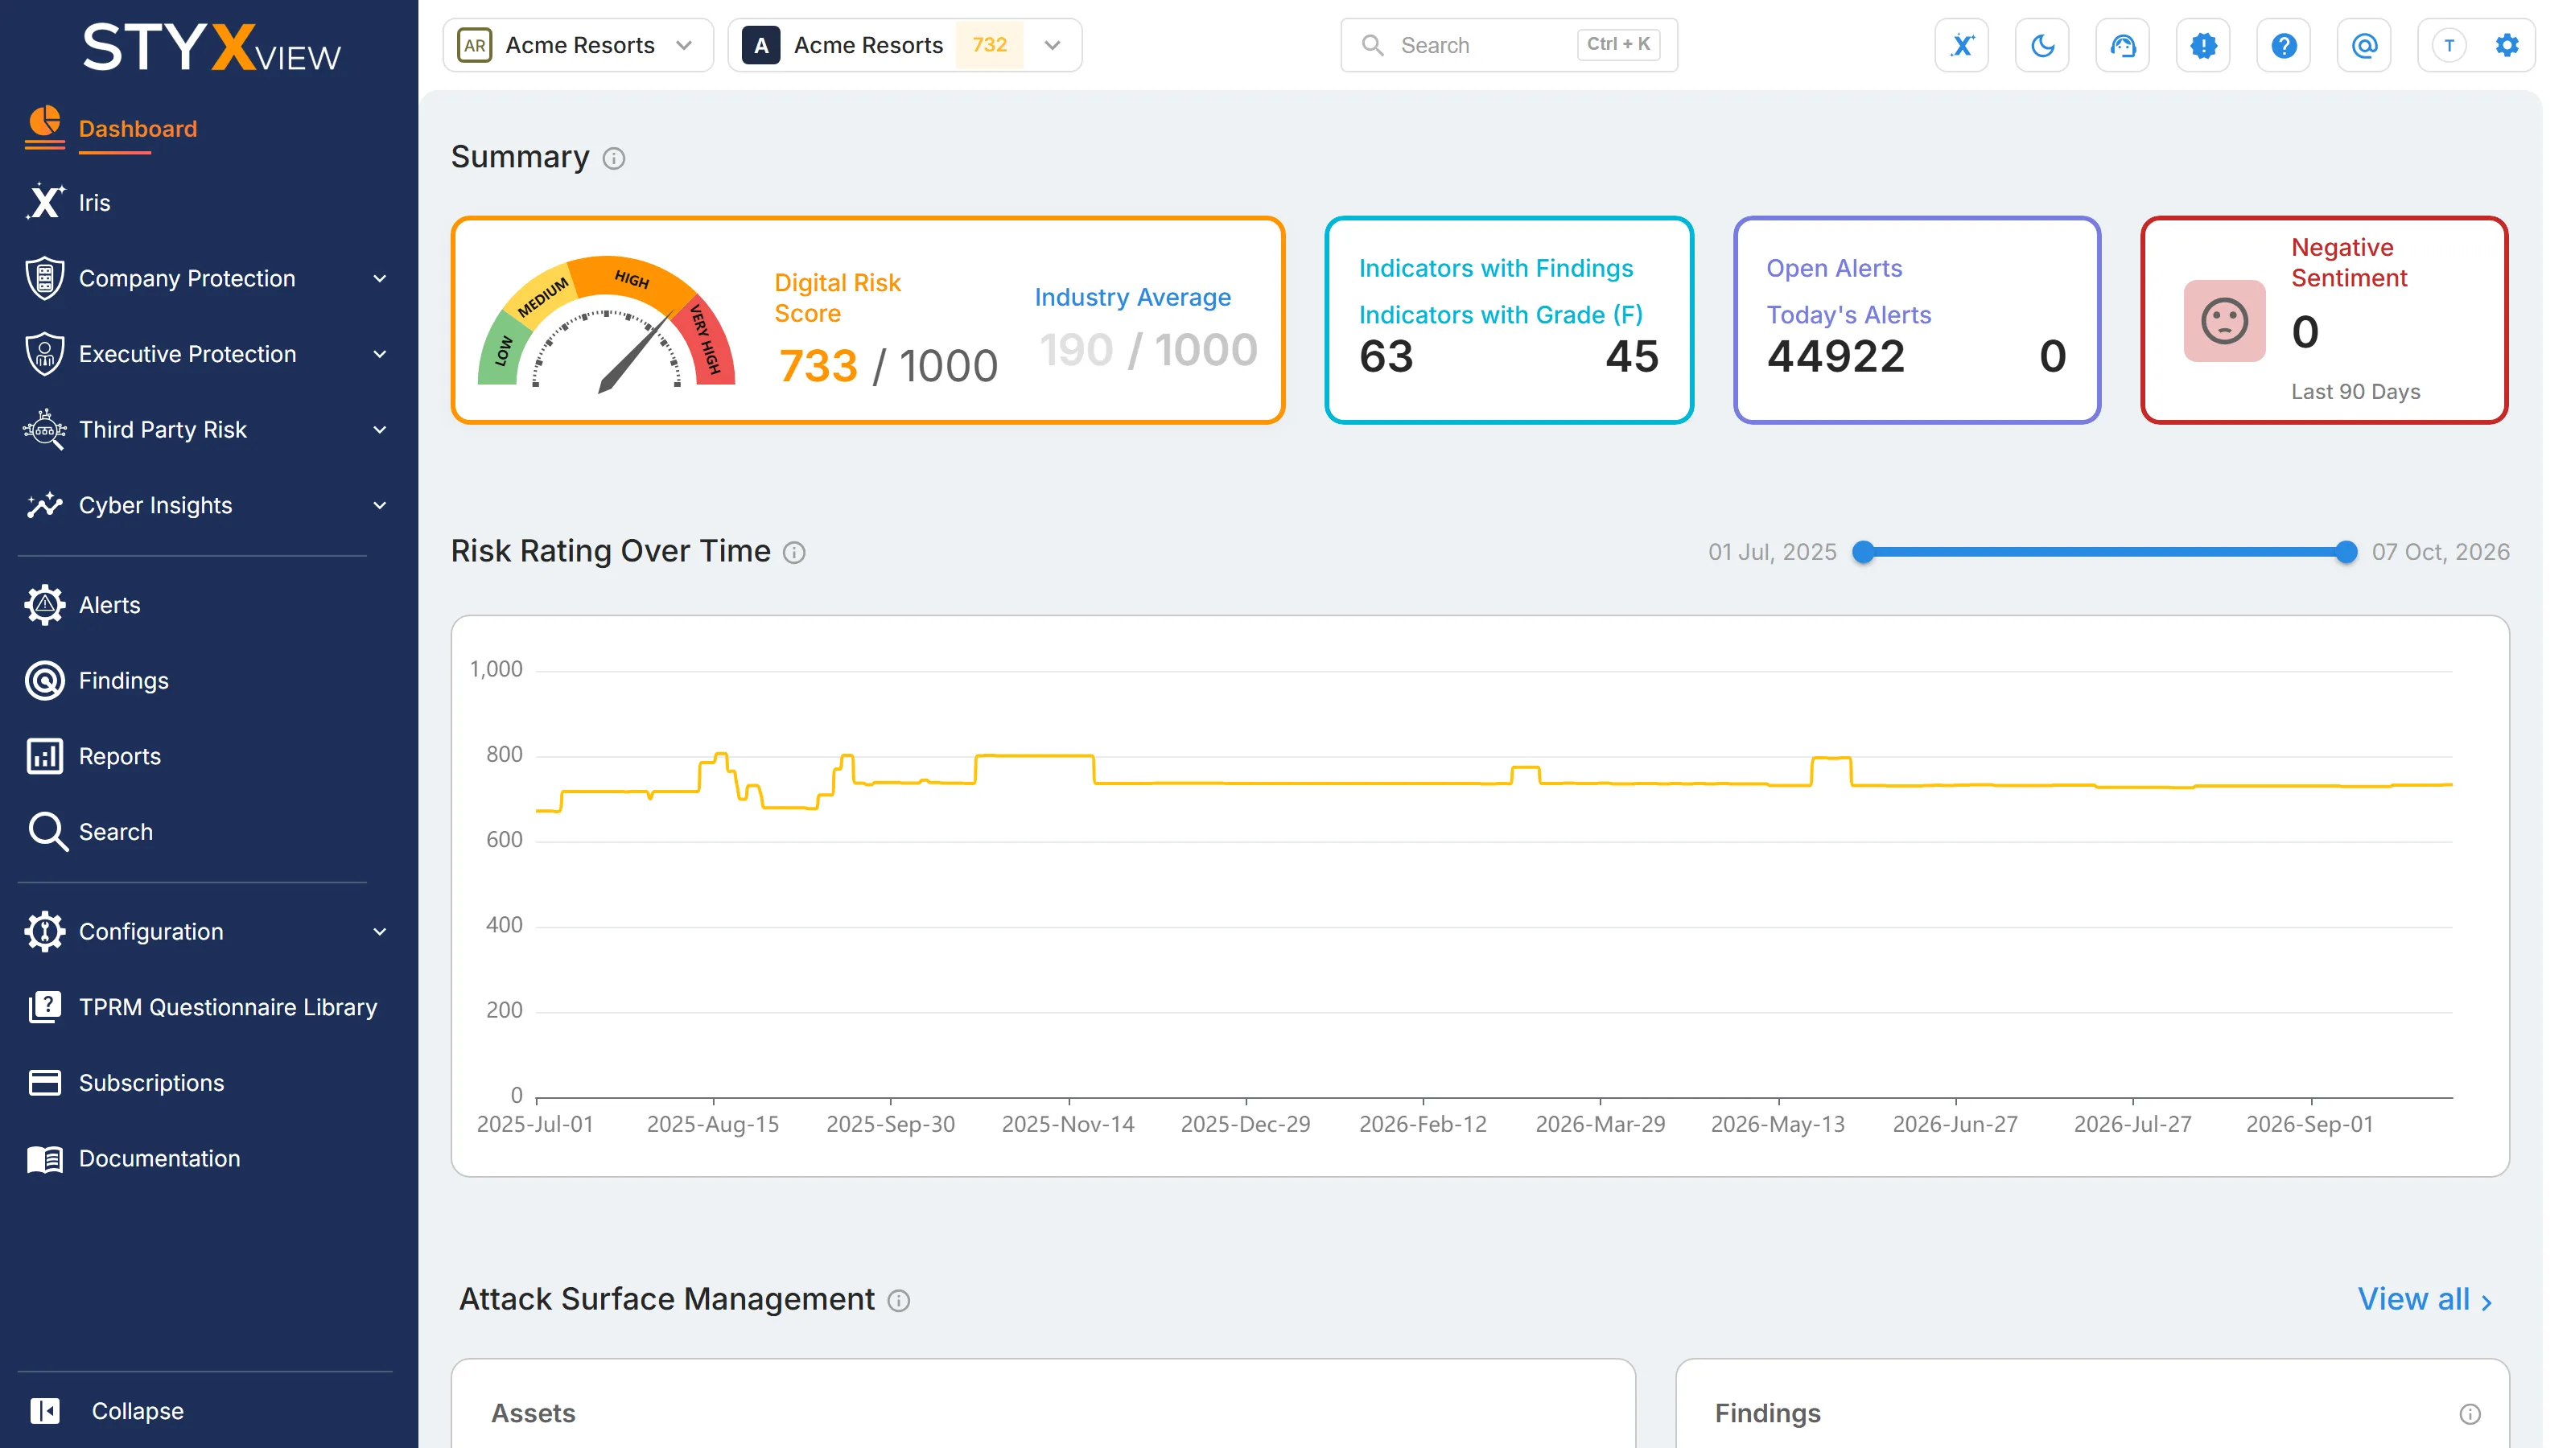Open the Iris assistant icon in top toolbar
The image size is (2575, 1448).
click(1961, 45)
